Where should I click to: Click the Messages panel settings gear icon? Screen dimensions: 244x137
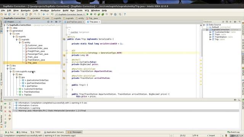coord(235,100)
